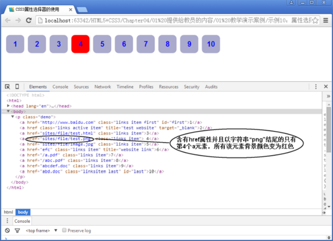Open the Chrome hamburger menu

tap(326, 20)
